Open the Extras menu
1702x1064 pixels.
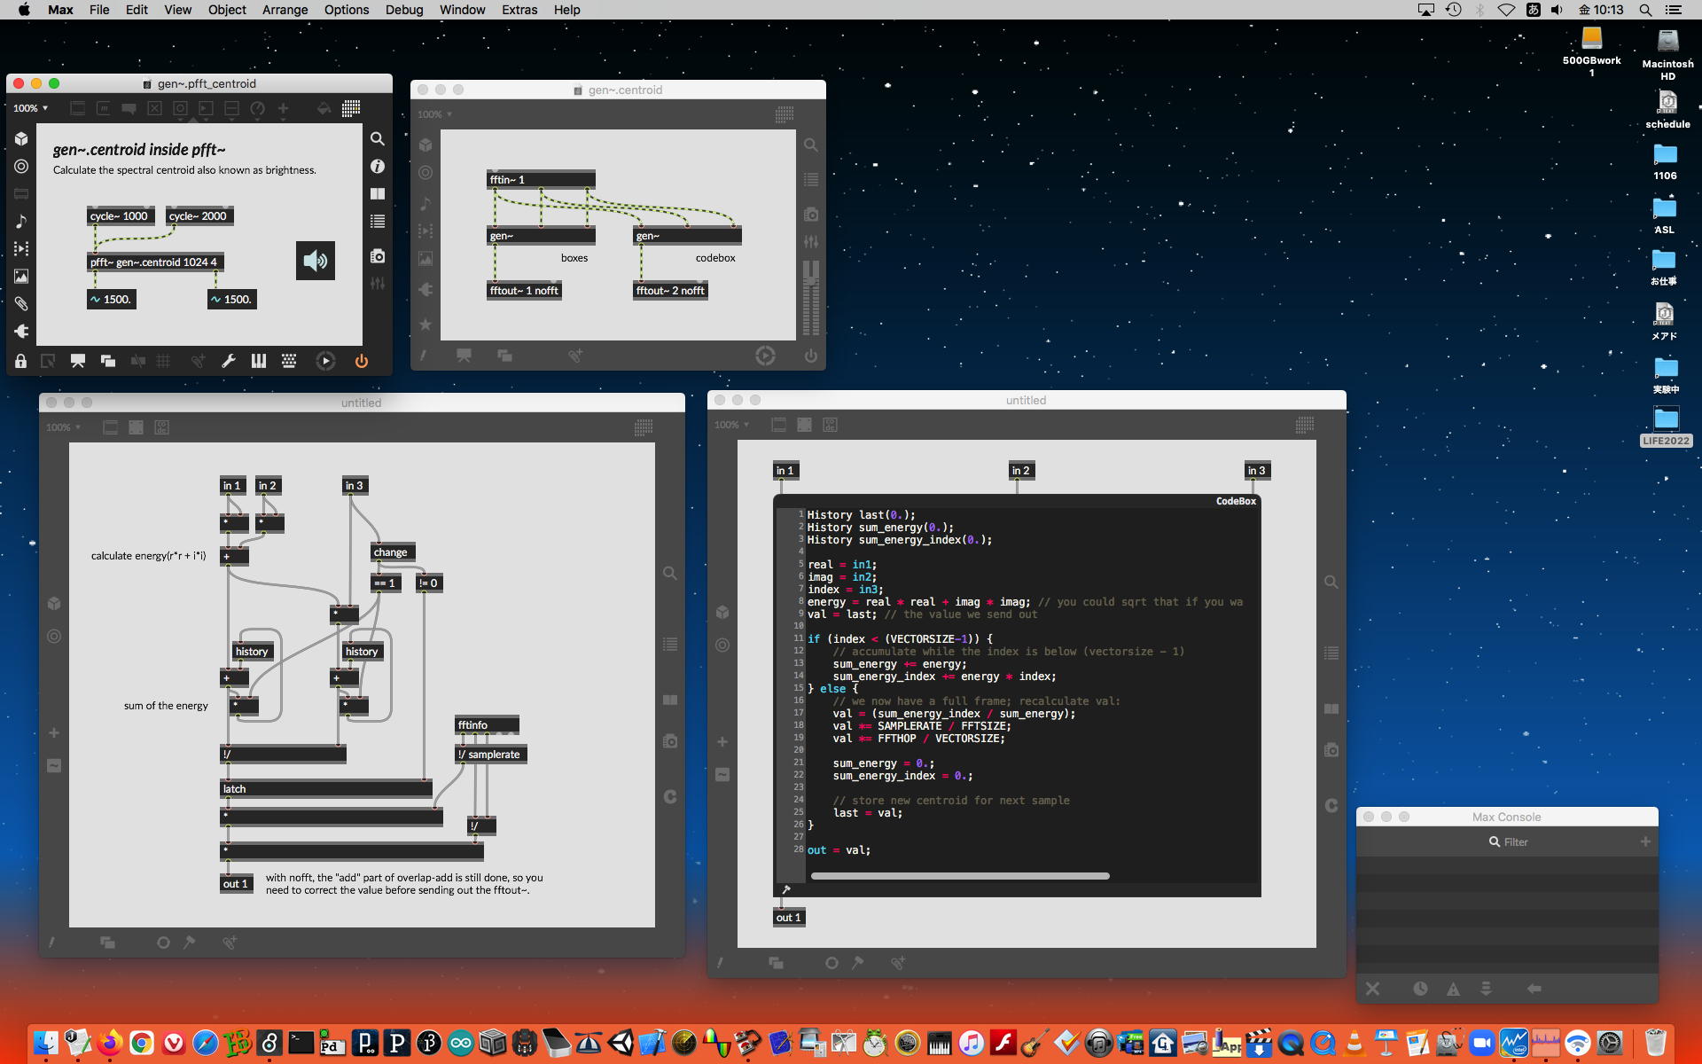click(519, 10)
